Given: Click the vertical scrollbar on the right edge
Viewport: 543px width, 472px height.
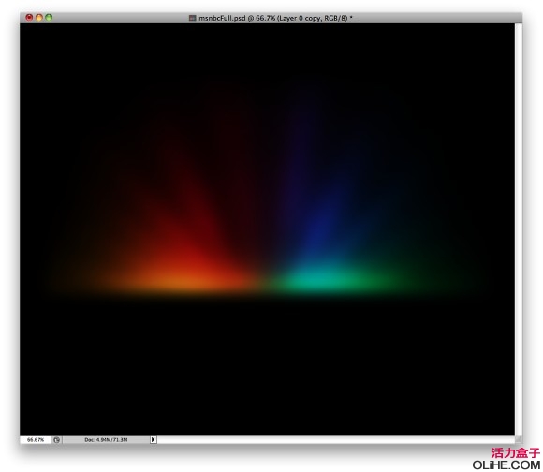Looking at the screenshot, I should pyautogui.click(x=518, y=229).
